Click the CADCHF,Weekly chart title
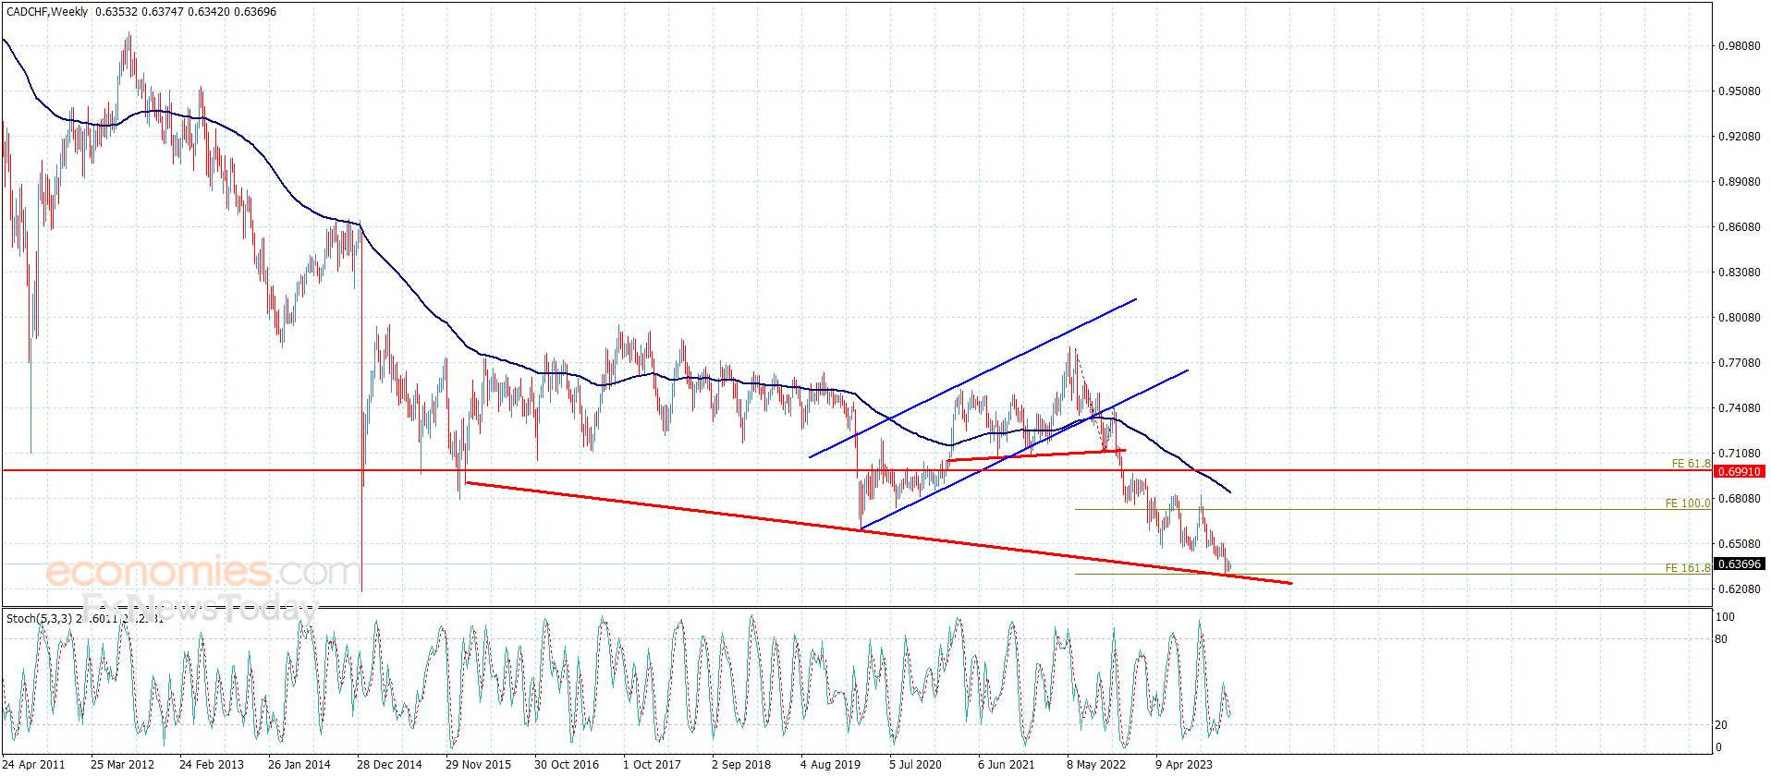Viewport: 1771px width, 776px height. pos(47,12)
